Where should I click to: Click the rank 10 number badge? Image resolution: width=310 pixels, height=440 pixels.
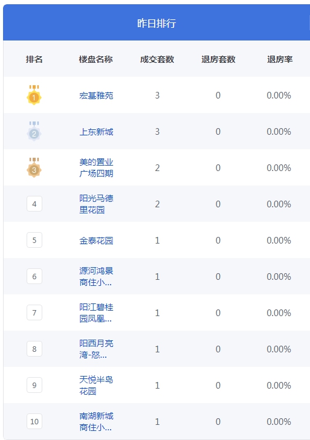click(x=34, y=421)
